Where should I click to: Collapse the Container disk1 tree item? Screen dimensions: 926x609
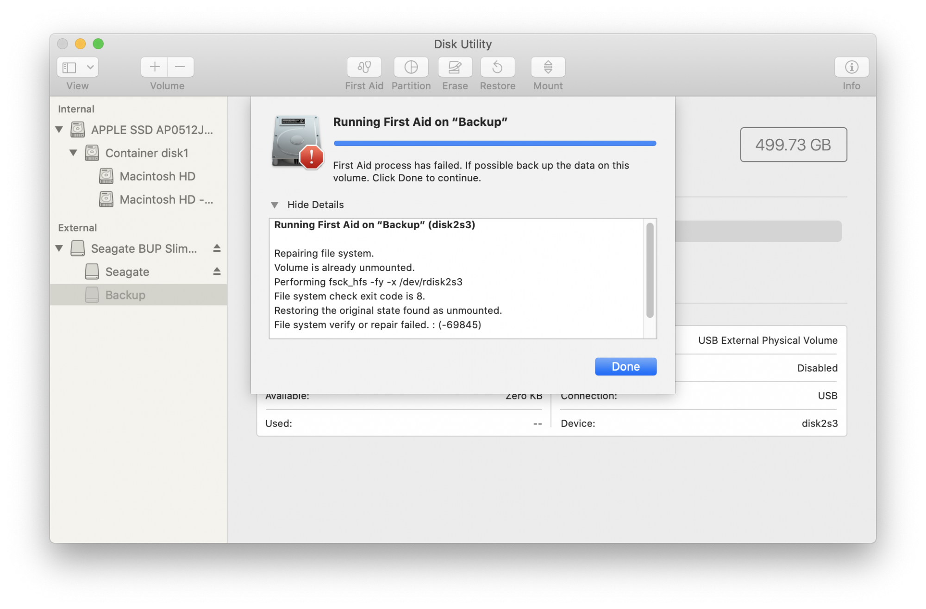coord(73,153)
